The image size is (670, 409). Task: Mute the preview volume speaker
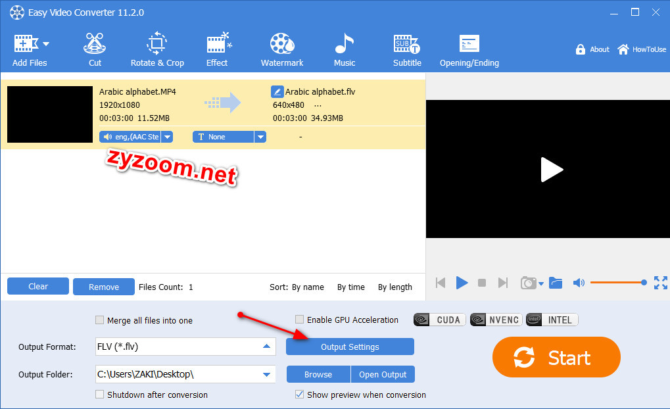tap(579, 283)
